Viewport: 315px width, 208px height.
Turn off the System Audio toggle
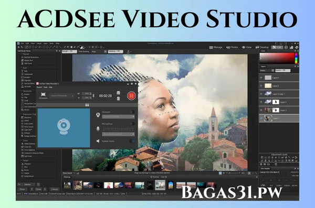(132, 141)
